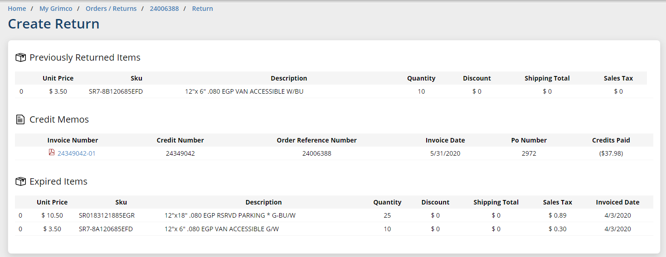666x257 pixels.
Task: Click the Invoiced Date column header
Action: (x=617, y=202)
